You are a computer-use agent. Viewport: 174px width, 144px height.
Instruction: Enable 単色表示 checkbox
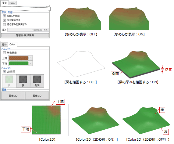pos(4,53)
